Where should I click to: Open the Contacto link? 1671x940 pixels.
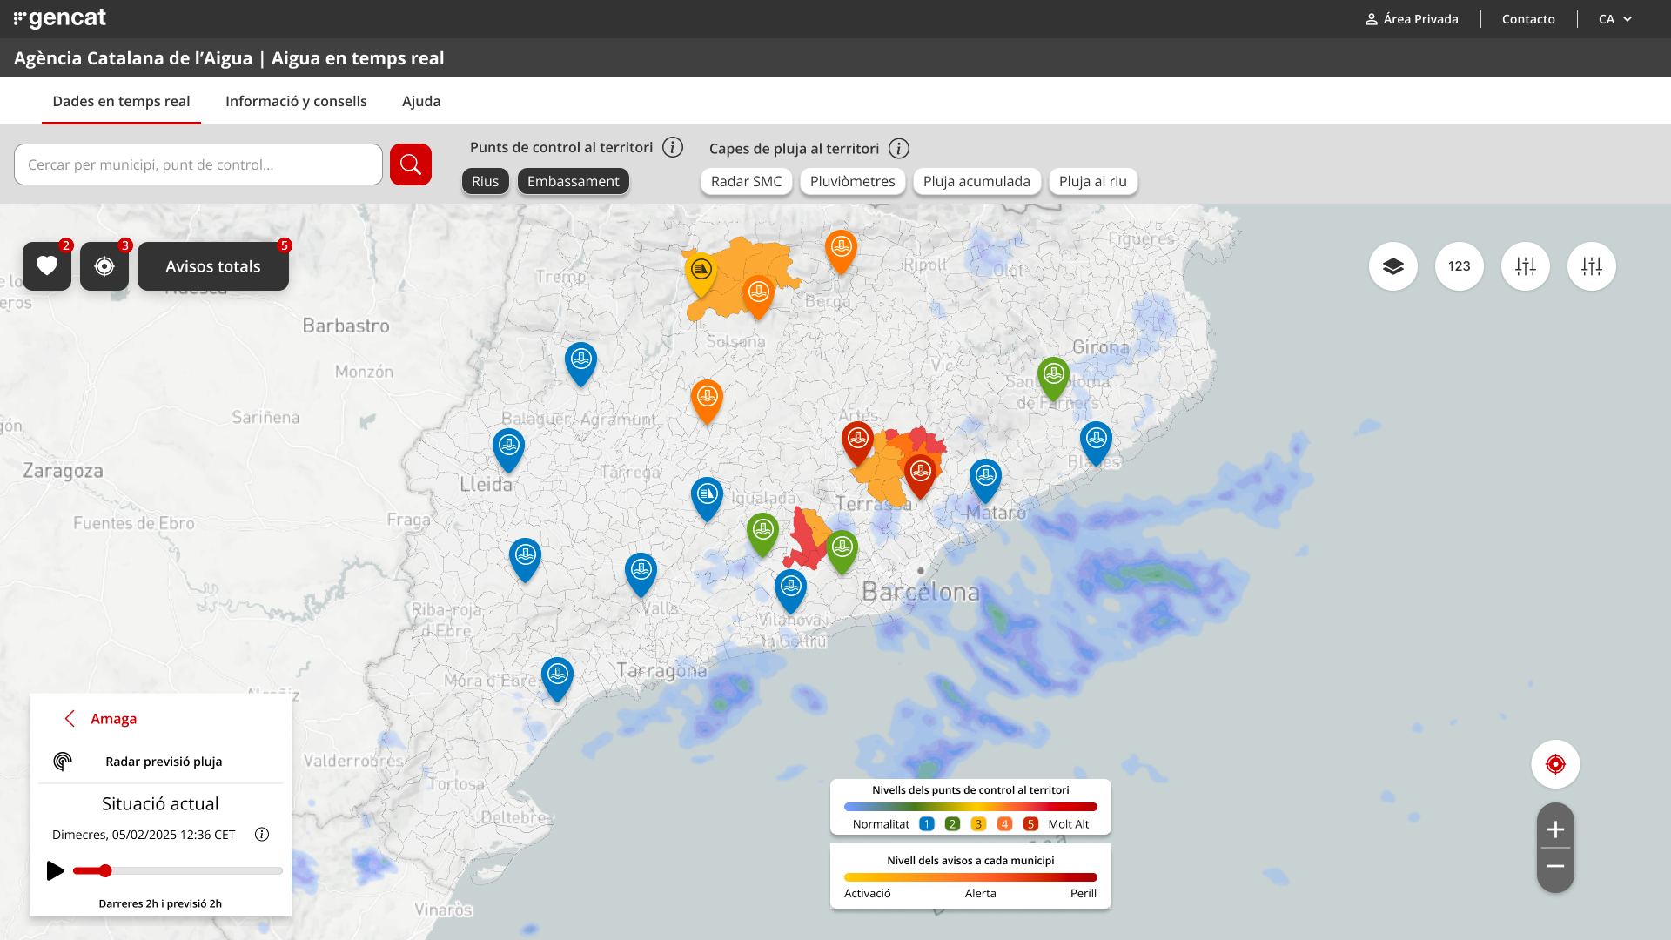[1528, 19]
